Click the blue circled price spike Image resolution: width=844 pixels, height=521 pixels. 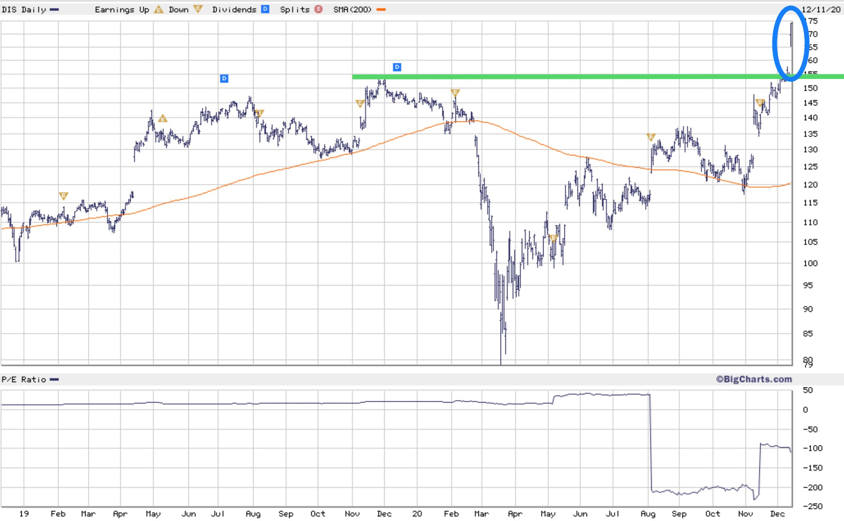point(791,35)
